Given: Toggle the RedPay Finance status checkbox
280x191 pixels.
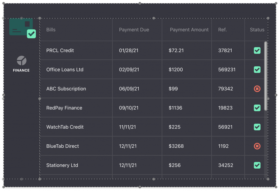Looking at the screenshot, I should (257, 108).
